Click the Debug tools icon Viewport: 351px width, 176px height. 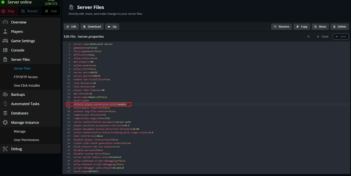(5, 149)
